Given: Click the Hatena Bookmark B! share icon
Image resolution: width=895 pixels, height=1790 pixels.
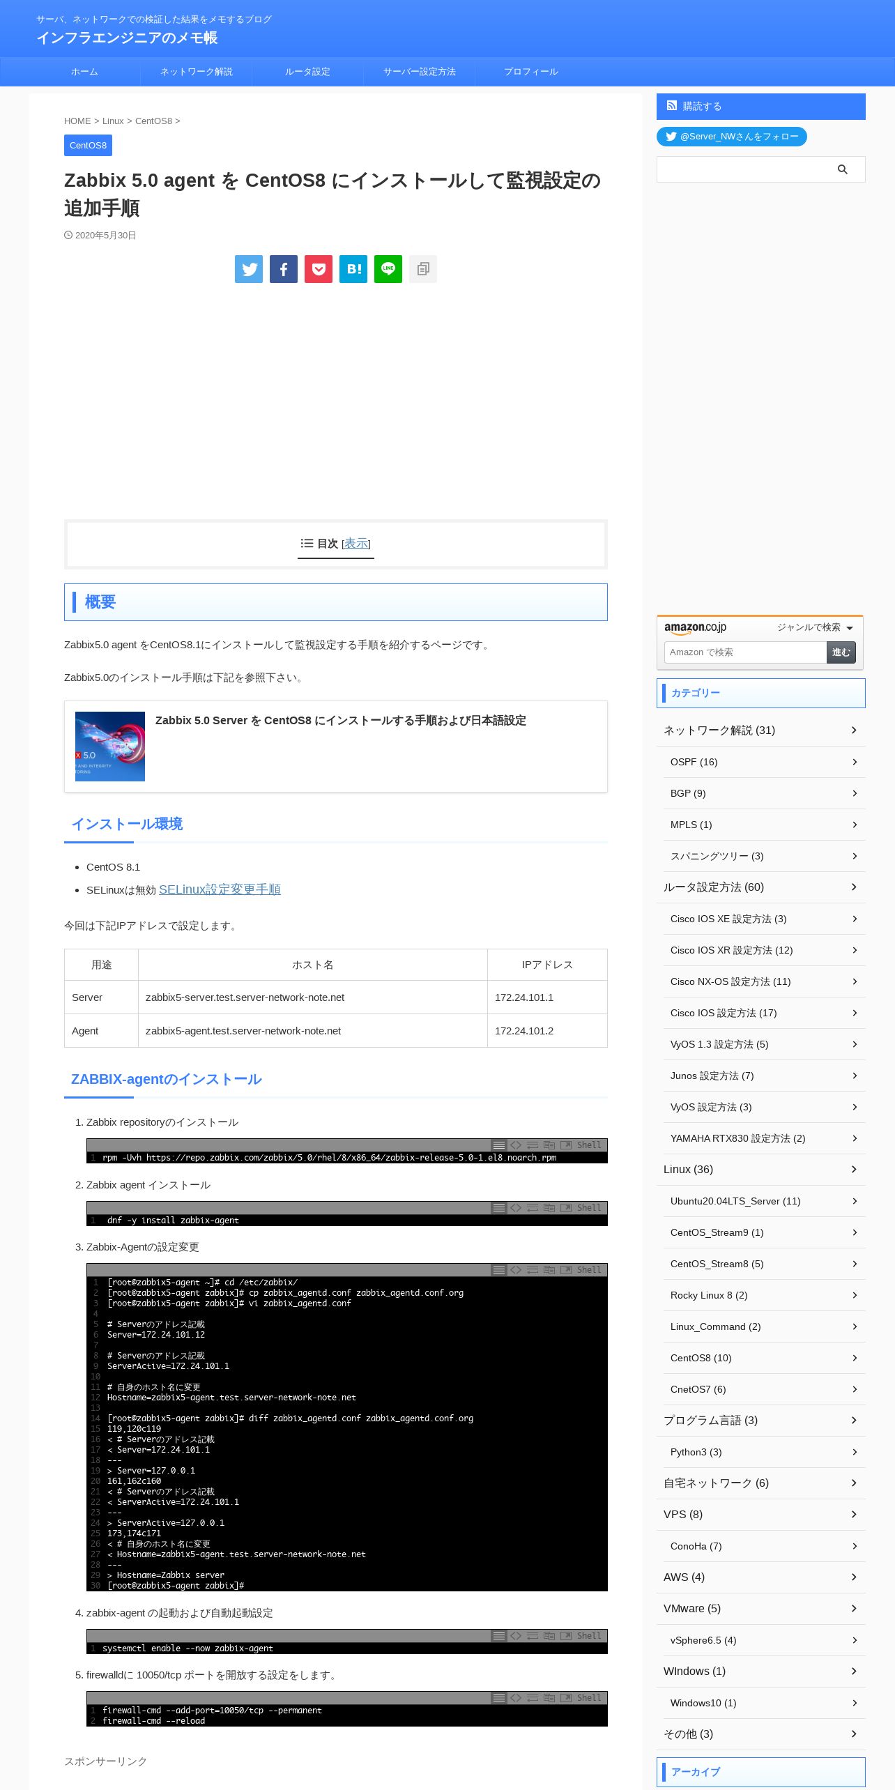Looking at the screenshot, I should [353, 269].
